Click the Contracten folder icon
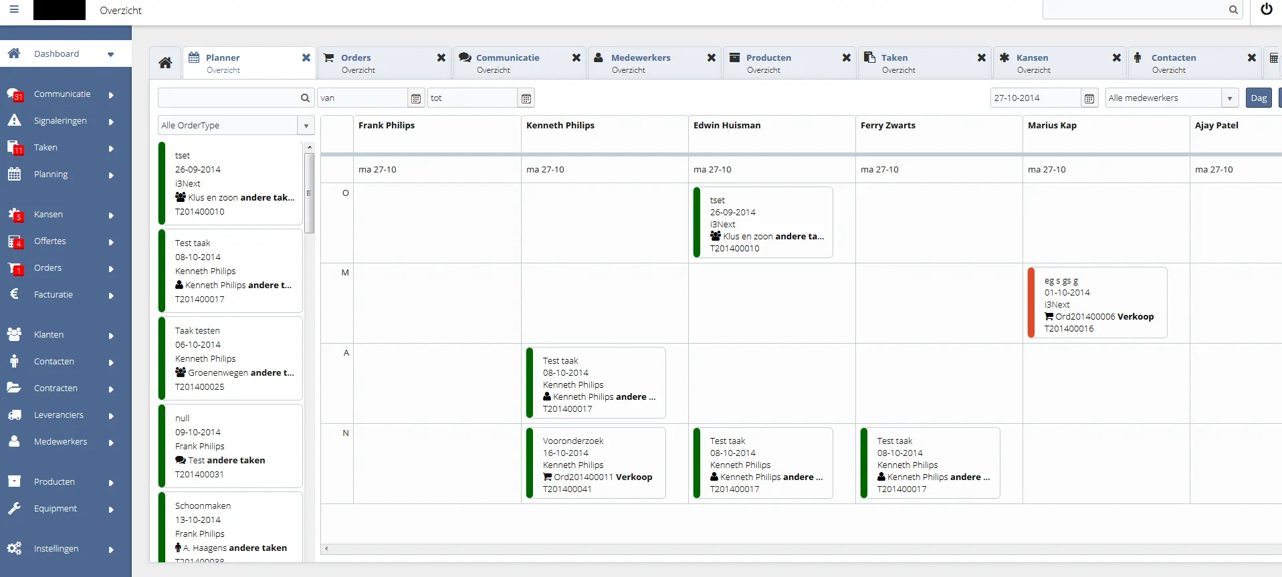Image resolution: width=1282 pixels, height=577 pixels. tap(14, 388)
